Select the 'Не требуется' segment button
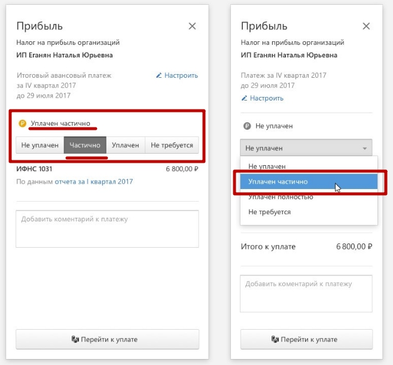393x365 pixels. coord(172,145)
